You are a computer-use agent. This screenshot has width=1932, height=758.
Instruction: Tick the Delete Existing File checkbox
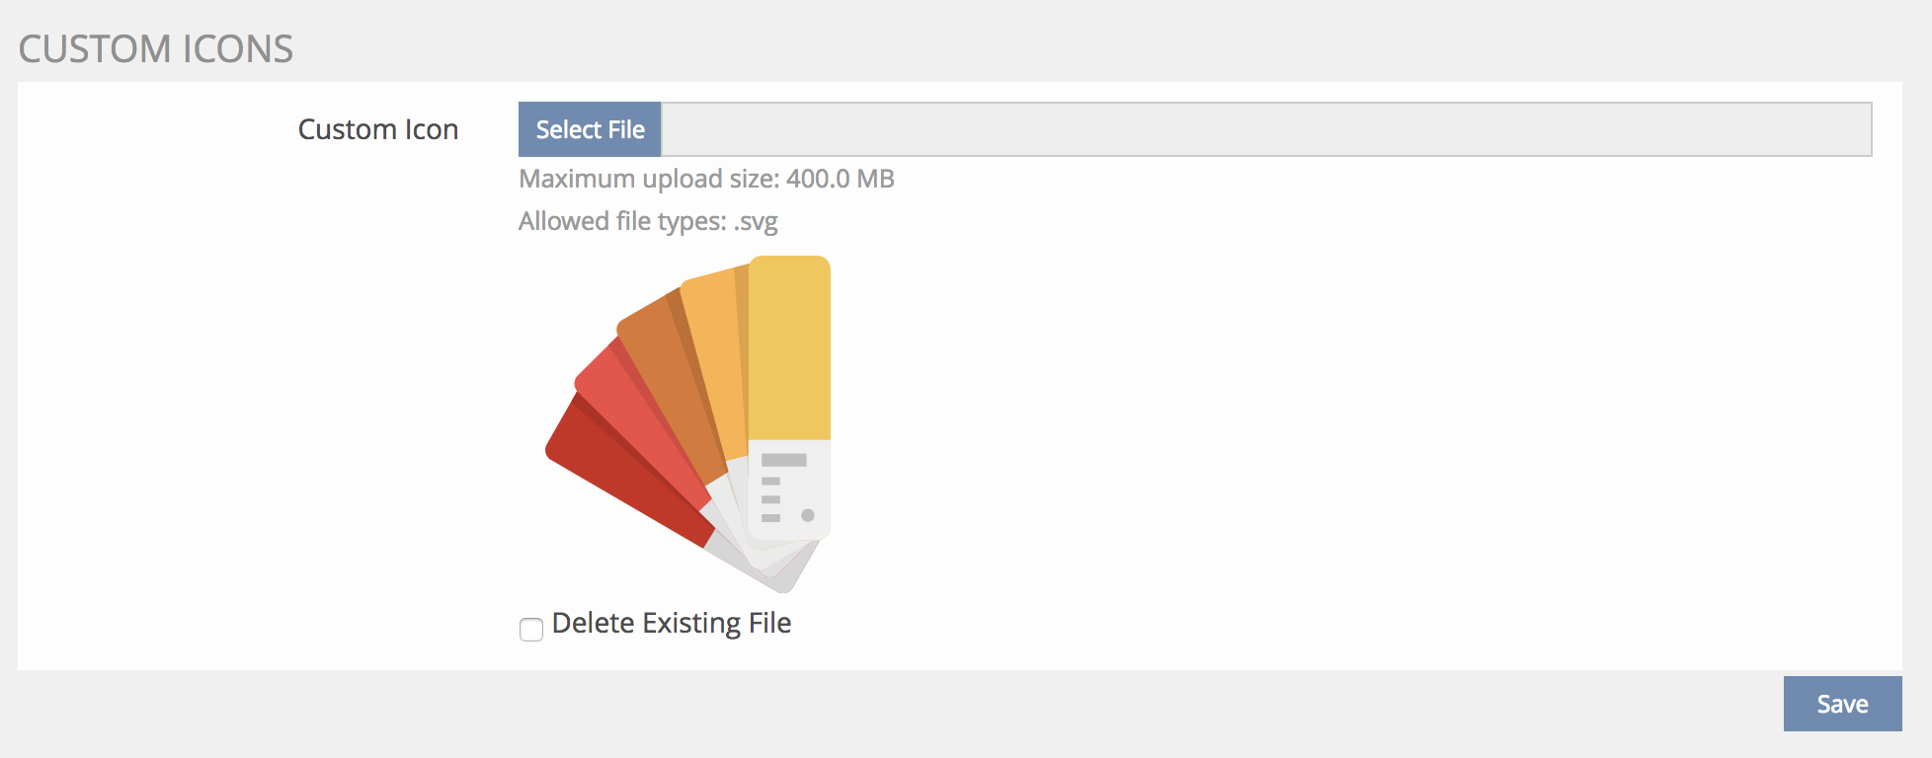(531, 629)
